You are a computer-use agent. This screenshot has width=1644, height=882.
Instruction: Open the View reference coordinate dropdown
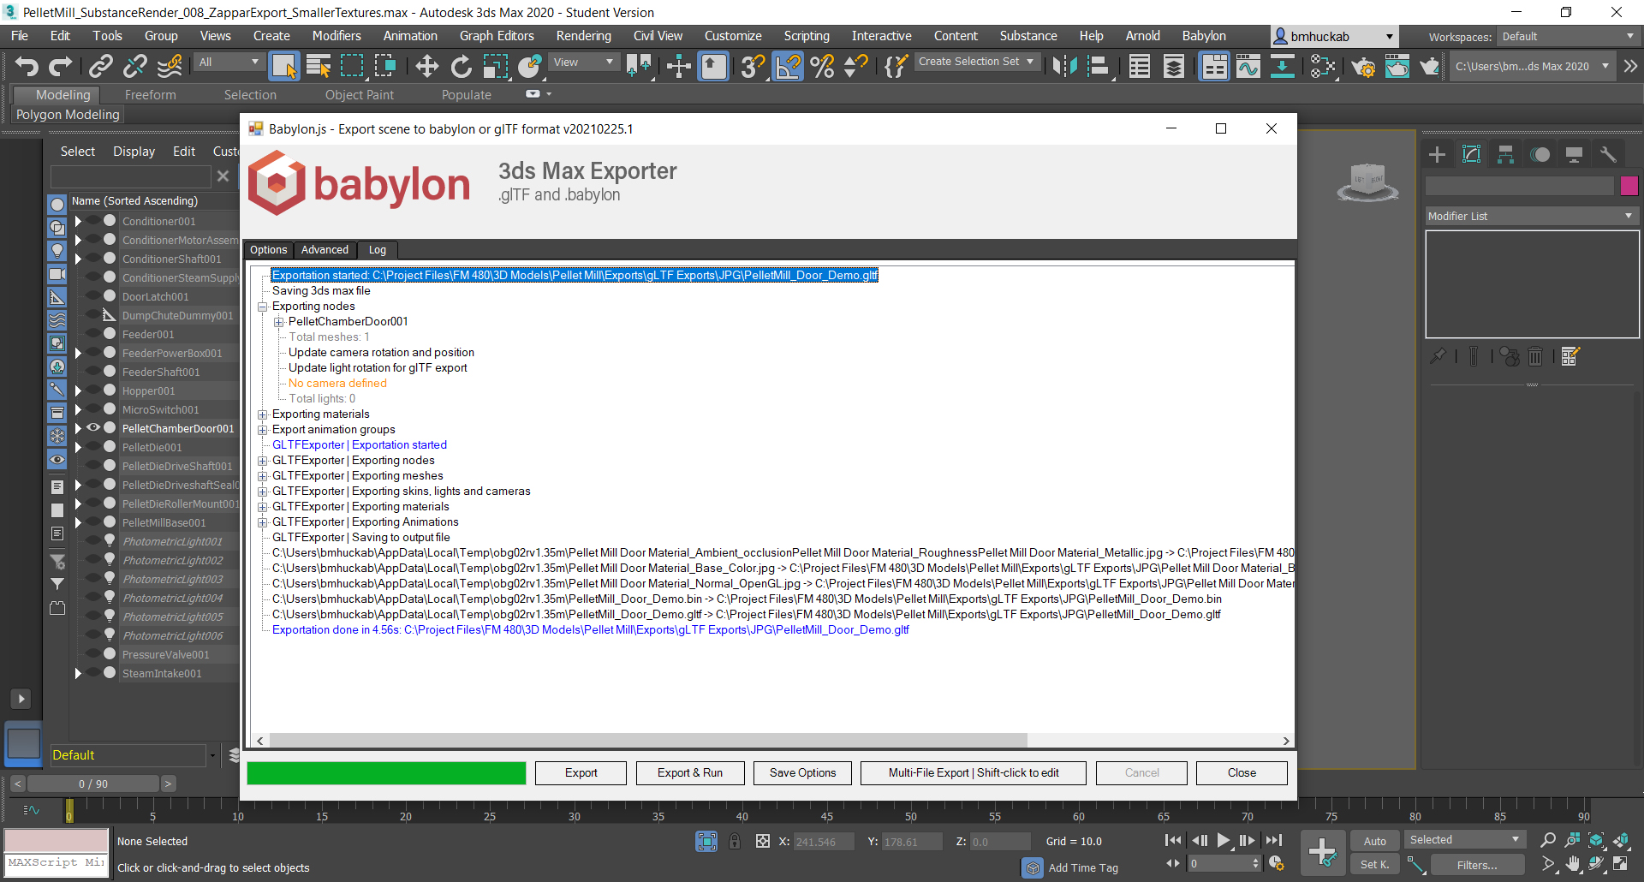click(584, 62)
